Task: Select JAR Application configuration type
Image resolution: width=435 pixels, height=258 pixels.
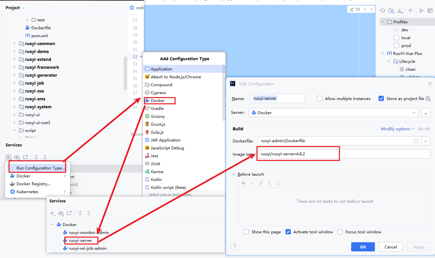Action: 183,140
